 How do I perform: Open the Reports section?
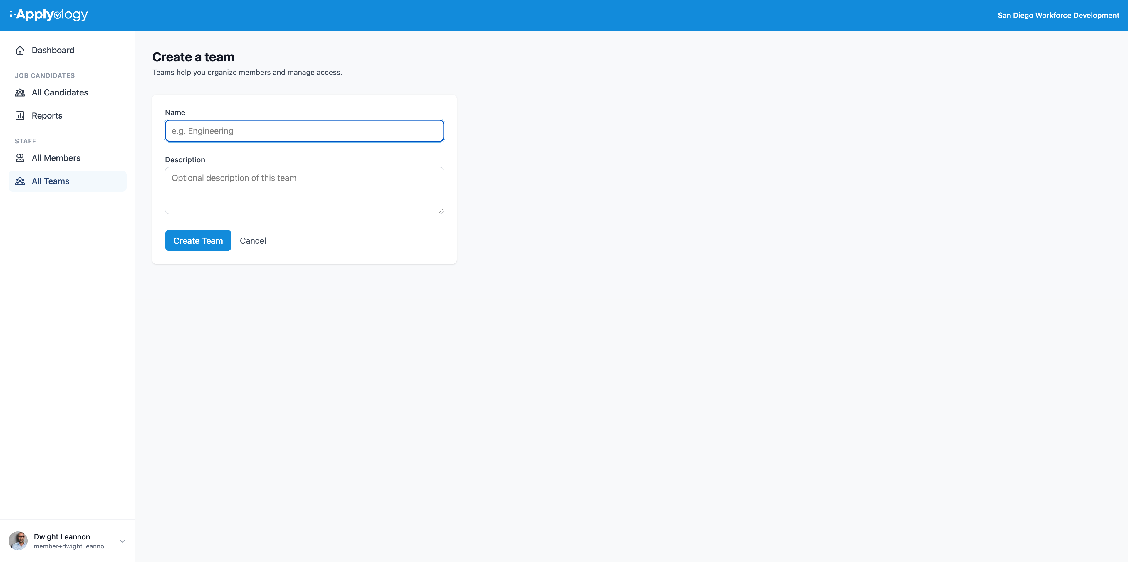pyautogui.click(x=68, y=116)
